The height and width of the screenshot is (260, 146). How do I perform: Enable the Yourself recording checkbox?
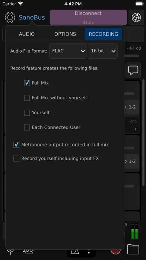point(27,113)
